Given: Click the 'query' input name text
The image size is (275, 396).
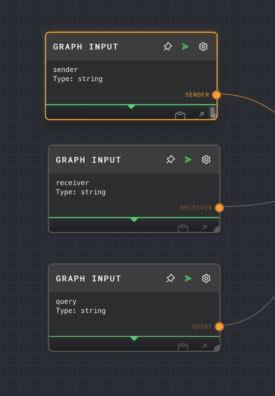Looking at the screenshot, I should click(x=66, y=302).
